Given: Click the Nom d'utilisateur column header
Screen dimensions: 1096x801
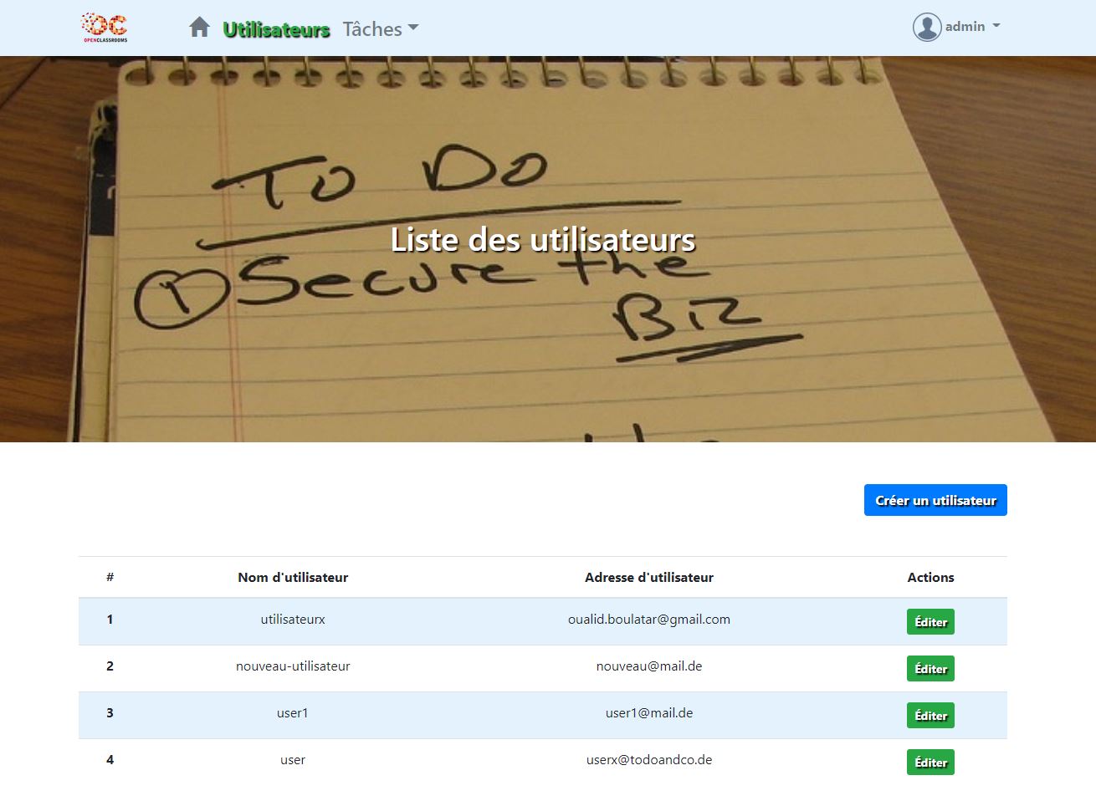Looking at the screenshot, I should coord(293,578).
